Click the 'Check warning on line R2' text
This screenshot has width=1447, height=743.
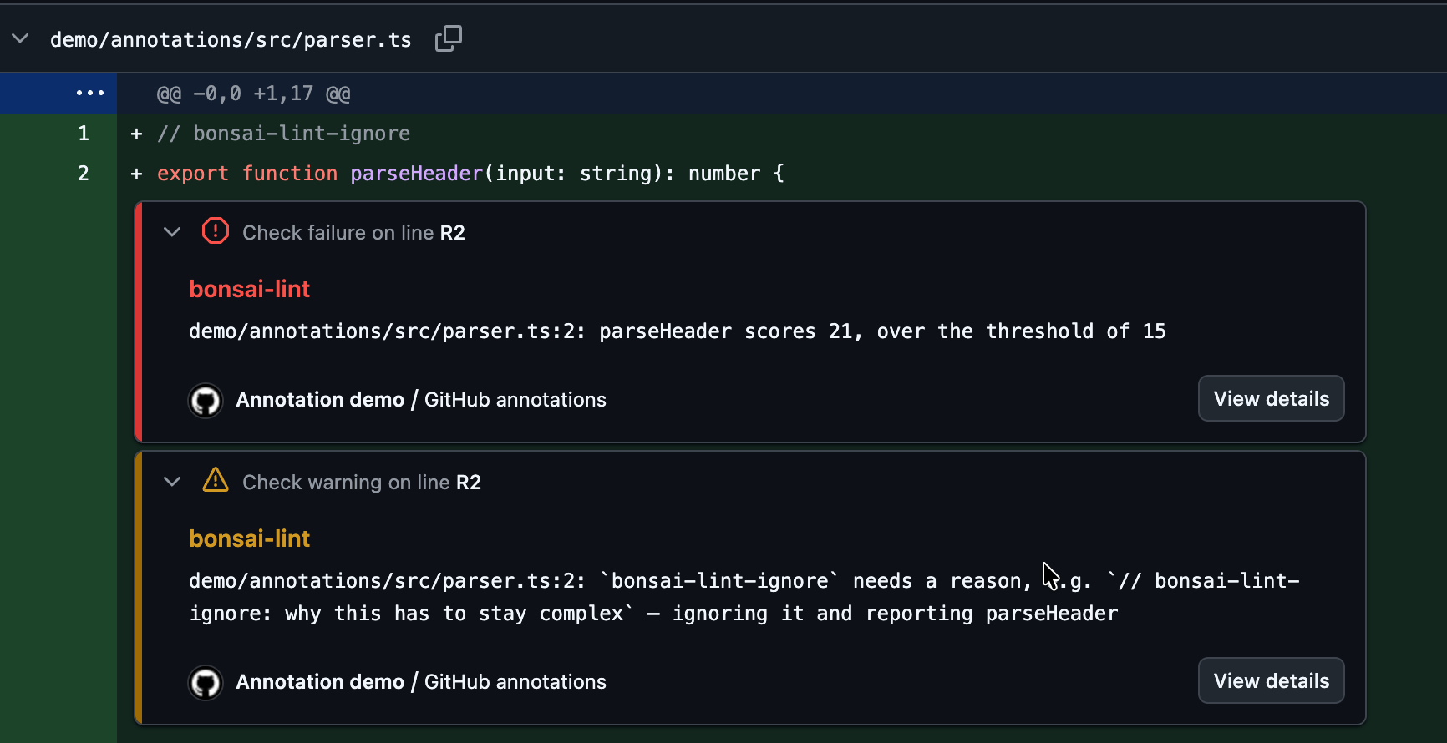click(x=362, y=482)
